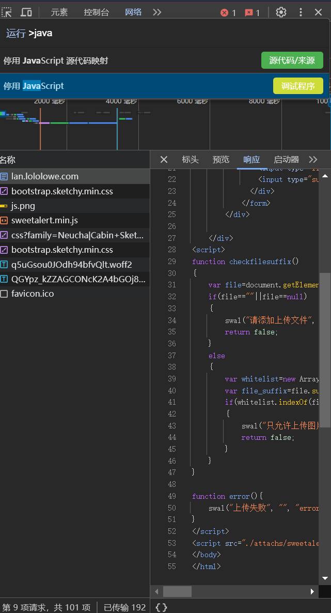Image resolution: width=331 pixels, height=613 pixels.
Task: Open the 预览 tab of the request
Action: click(220, 159)
